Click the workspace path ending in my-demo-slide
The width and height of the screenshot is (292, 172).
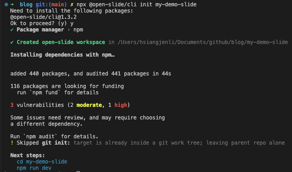tap(203, 42)
